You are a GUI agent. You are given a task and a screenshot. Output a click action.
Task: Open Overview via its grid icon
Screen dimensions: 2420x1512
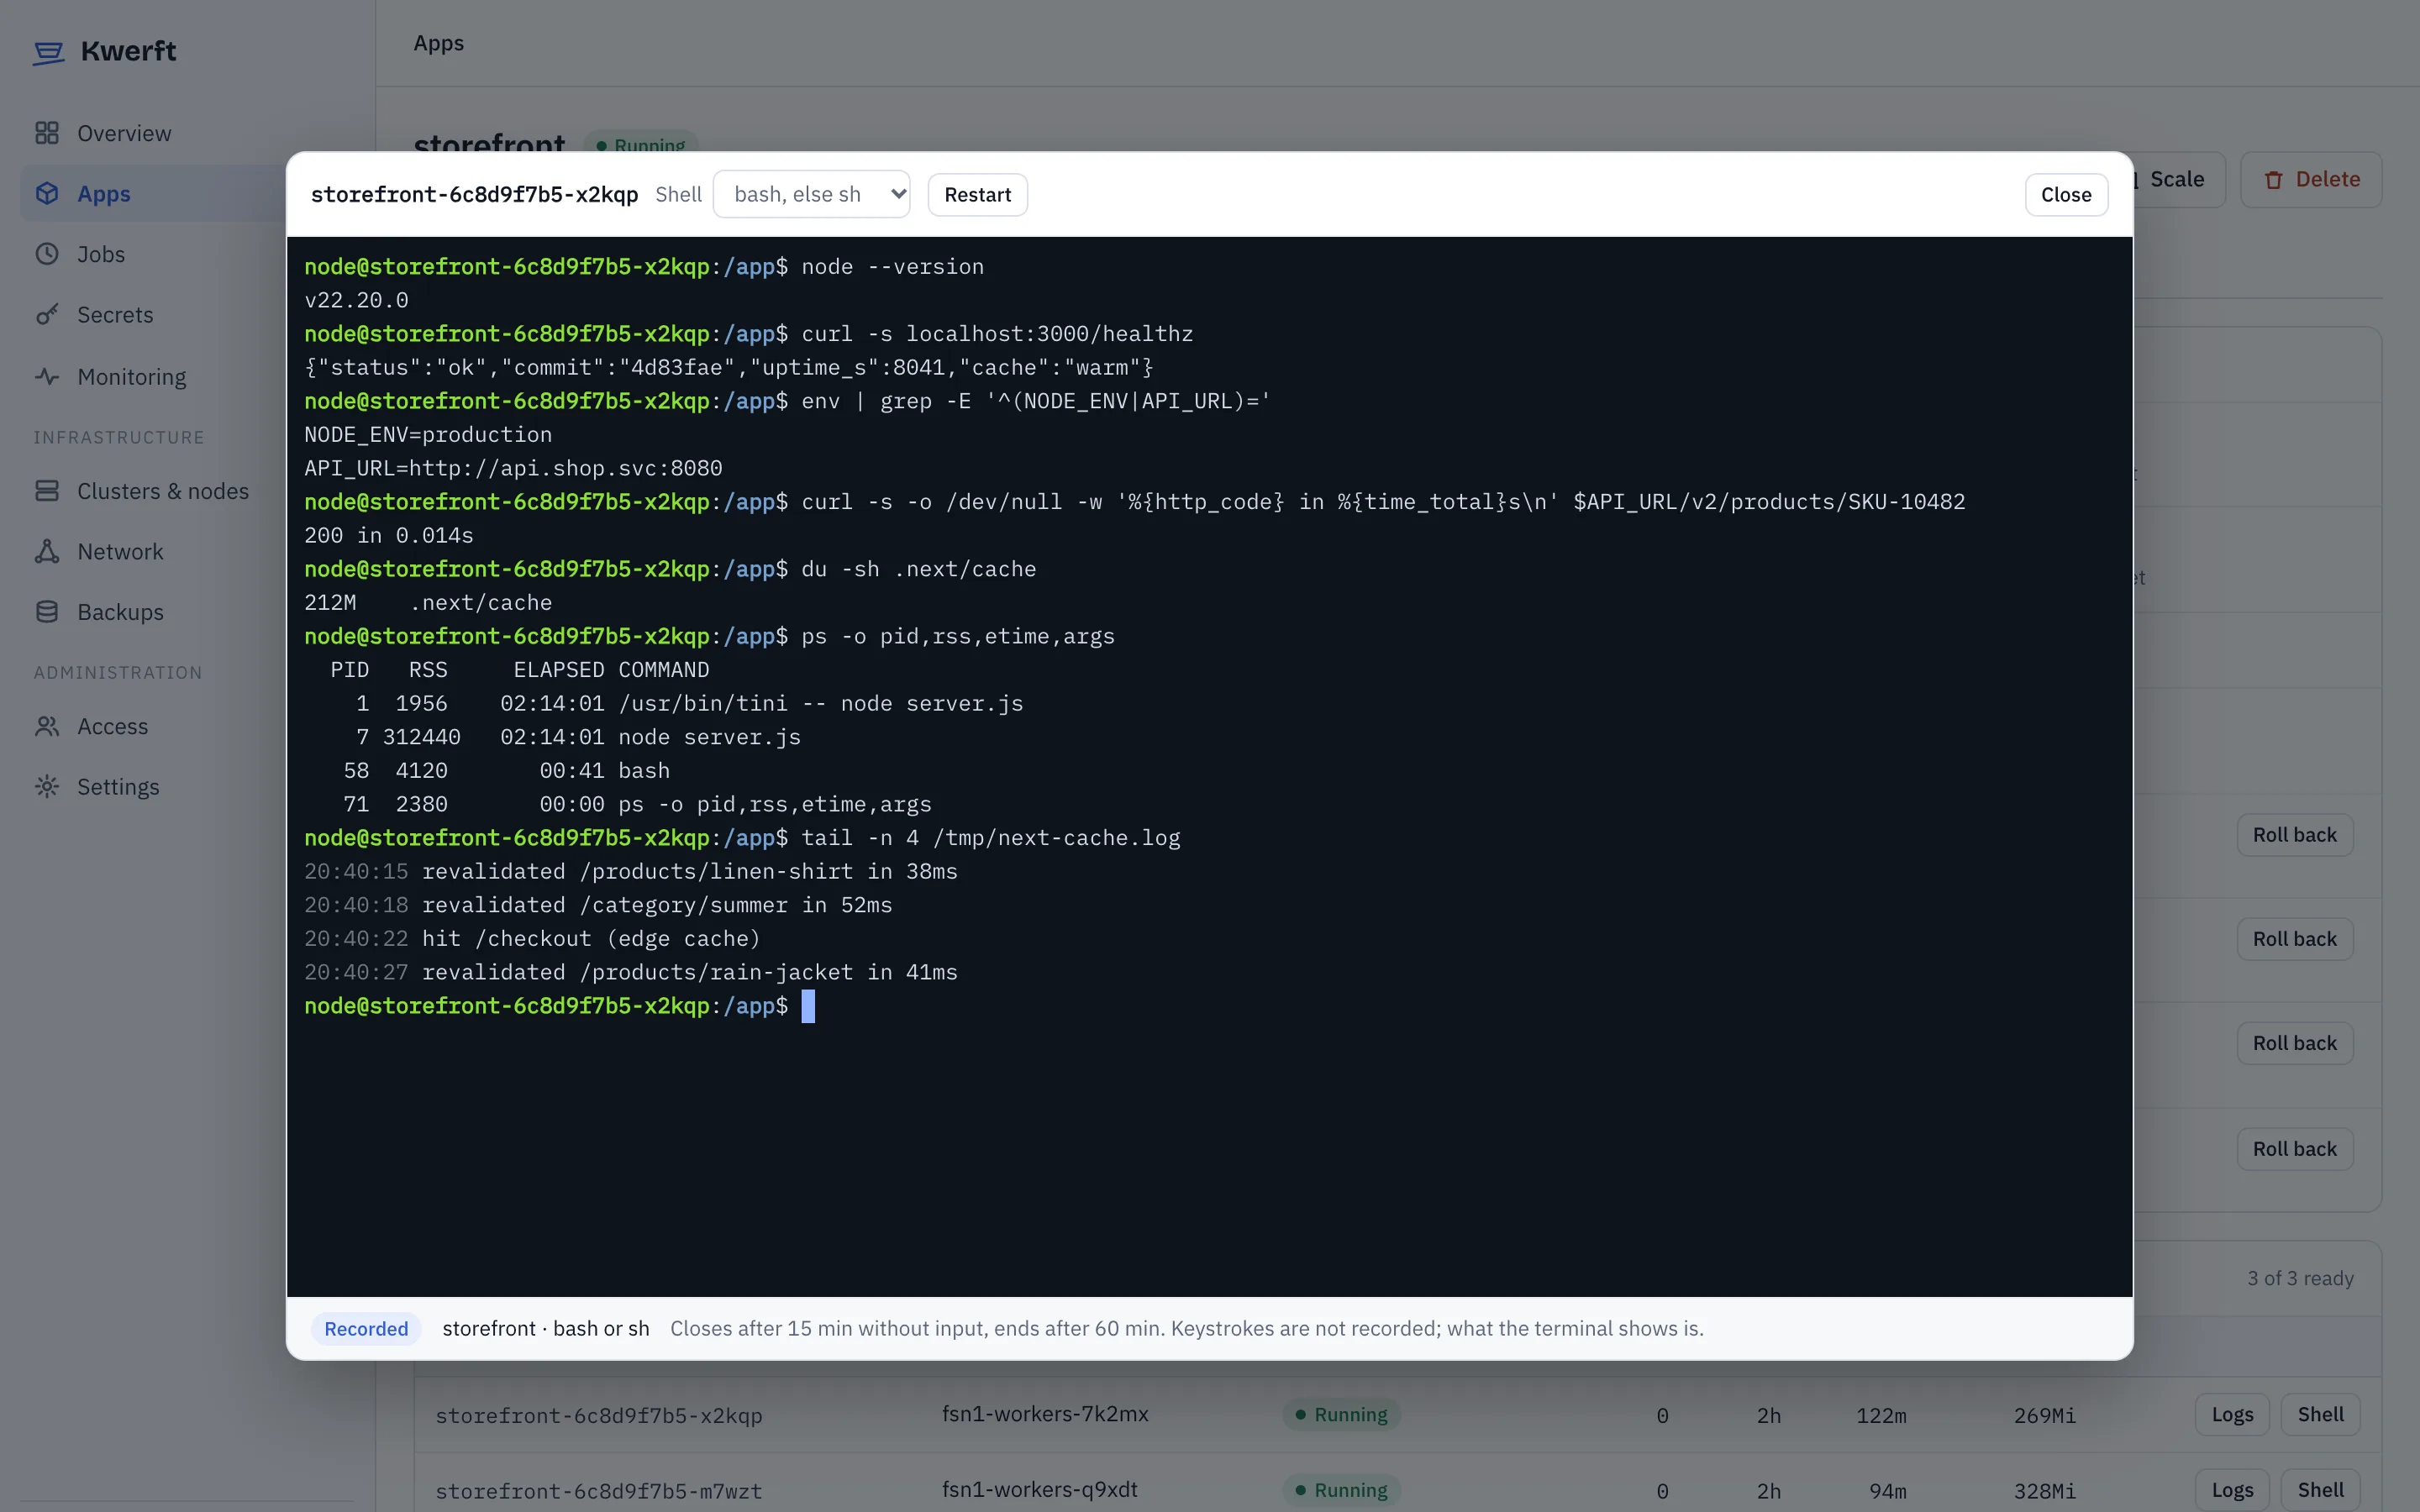click(x=47, y=133)
